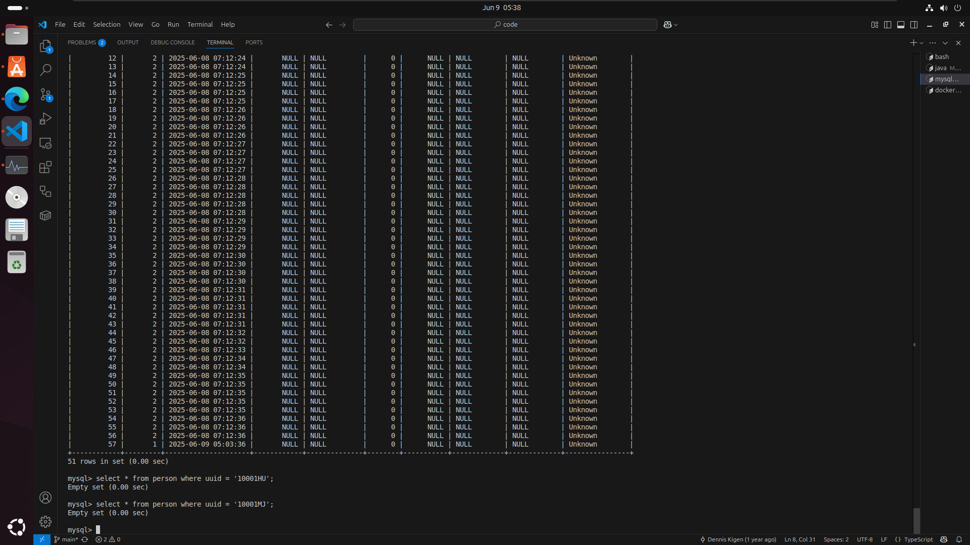Open Files app in Ubuntu dock
This screenshot has height=545, width=970.
tap(17, 35)
